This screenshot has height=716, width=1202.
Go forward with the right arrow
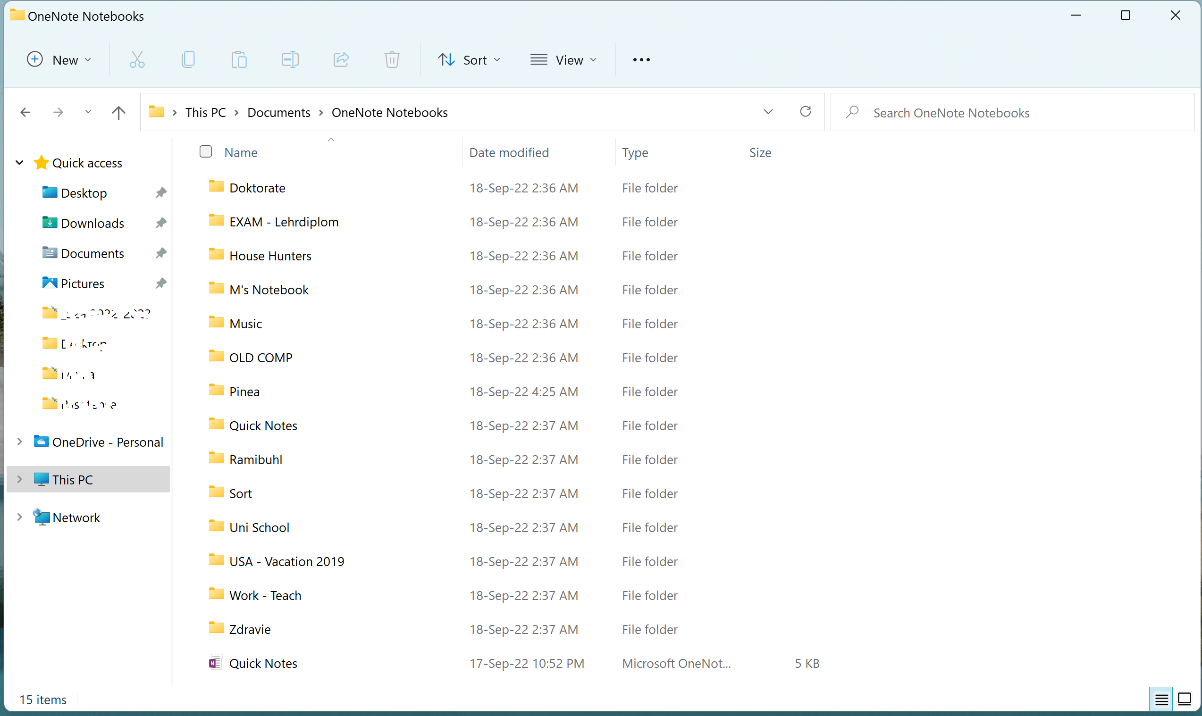[59, 112]
